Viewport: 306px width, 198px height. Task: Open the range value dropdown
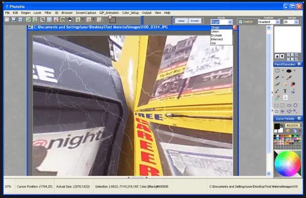(297, 22)
